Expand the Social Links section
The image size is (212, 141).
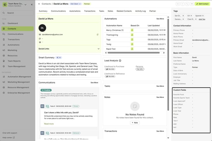point(98,49)
